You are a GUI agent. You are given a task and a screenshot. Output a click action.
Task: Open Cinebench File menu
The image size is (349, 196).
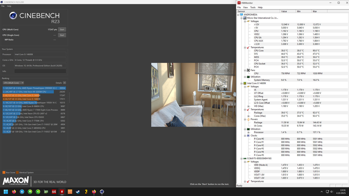click(x=3, y=6)
